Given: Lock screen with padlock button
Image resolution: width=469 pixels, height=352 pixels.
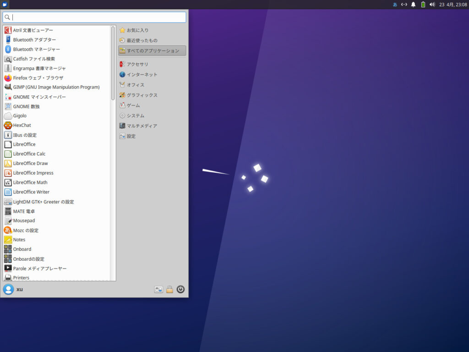Looking at the screenshot, I should pos(169,289).
